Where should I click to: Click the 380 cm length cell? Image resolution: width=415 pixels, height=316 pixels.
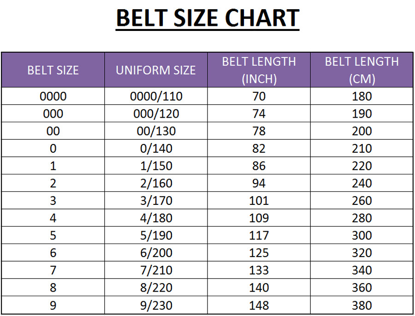tap(362, 305)
